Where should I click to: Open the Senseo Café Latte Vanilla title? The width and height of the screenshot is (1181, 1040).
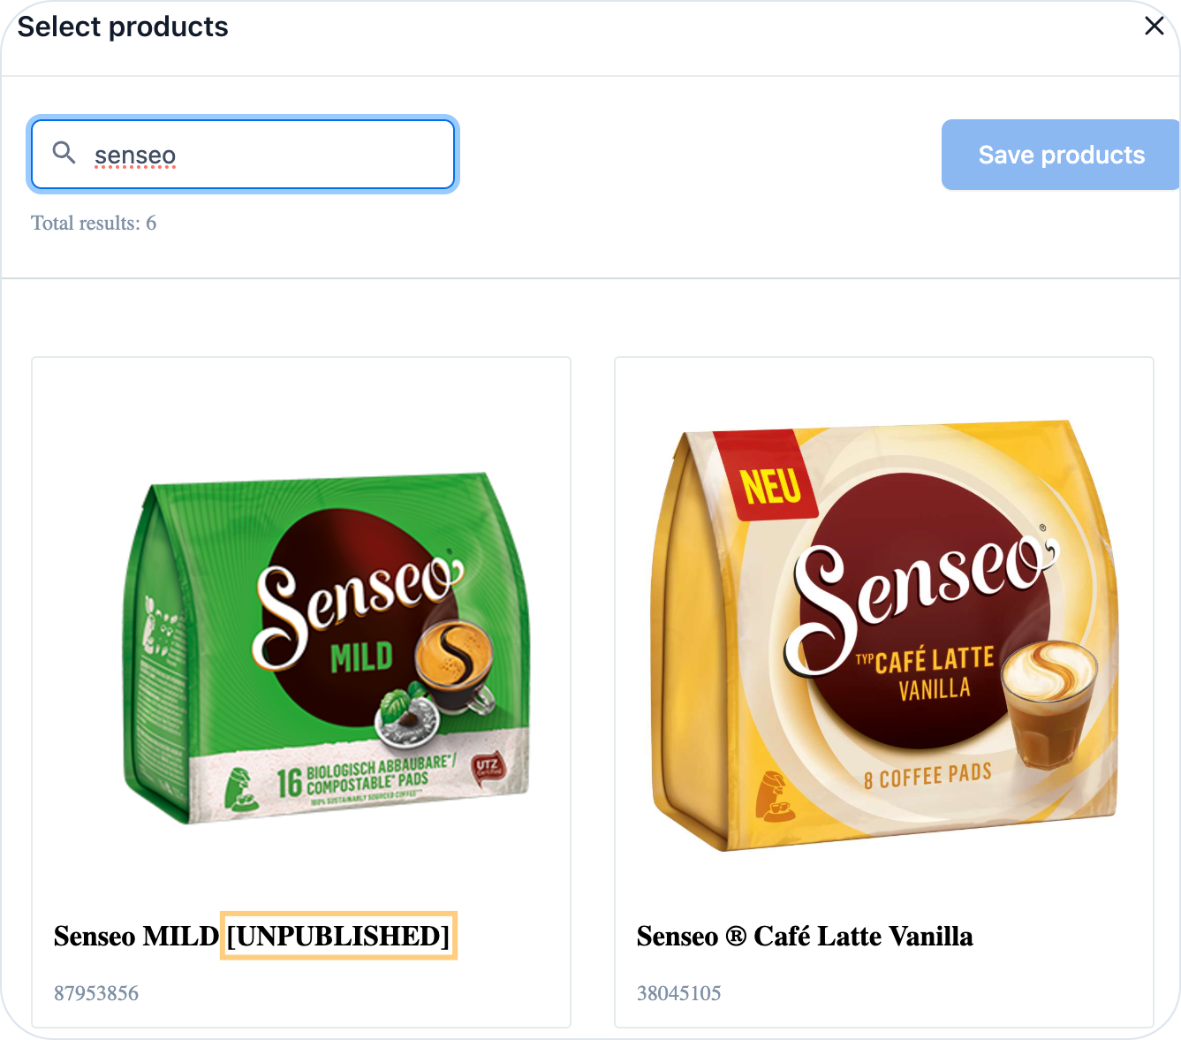(x=805, y=936)
